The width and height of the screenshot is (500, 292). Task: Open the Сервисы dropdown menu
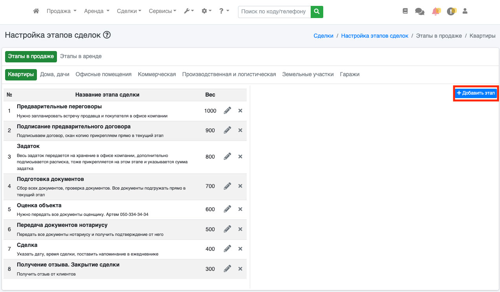[162, 11]
